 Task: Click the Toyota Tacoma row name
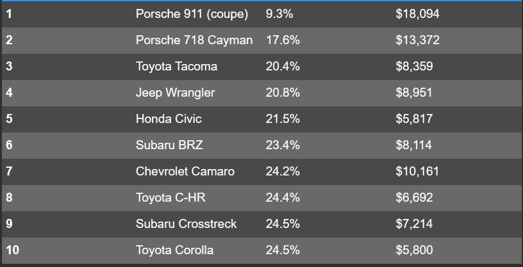[176, 66]
